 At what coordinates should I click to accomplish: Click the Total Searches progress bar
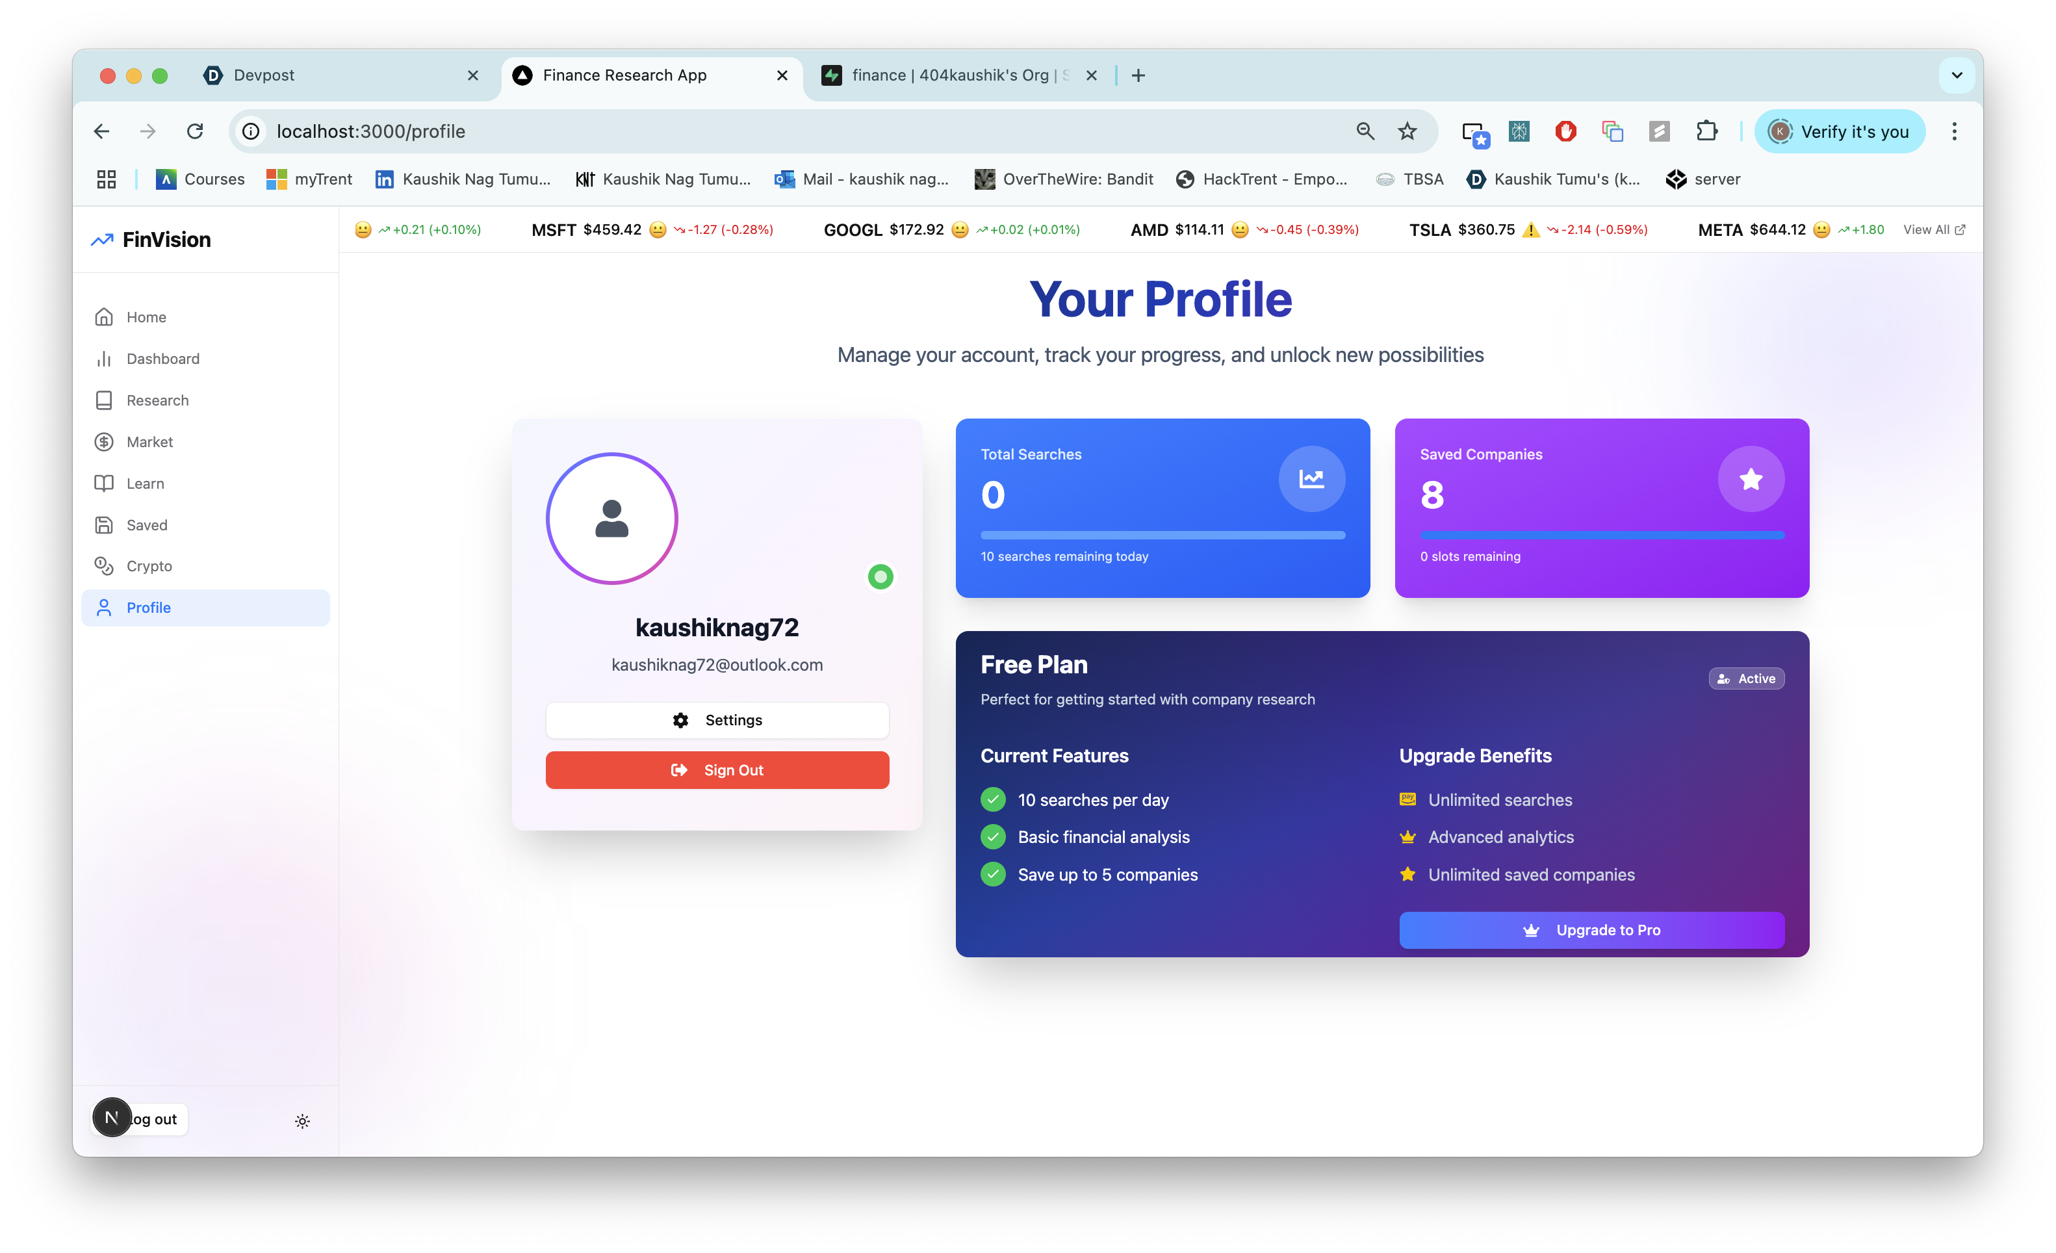[1163, 535]
